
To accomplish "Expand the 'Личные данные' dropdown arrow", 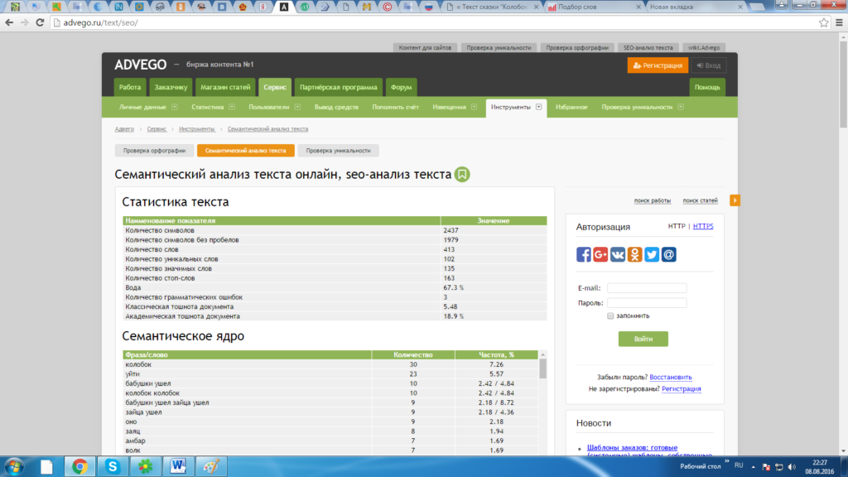I will point(175,107).
